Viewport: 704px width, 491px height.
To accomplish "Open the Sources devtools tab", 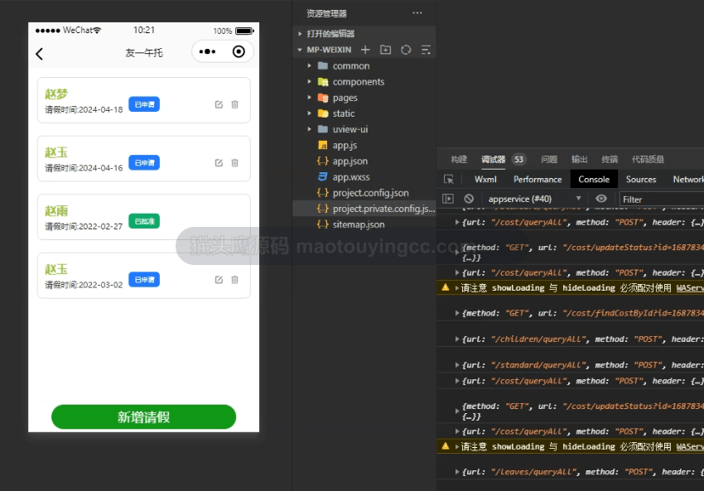I will click(641, 180).
